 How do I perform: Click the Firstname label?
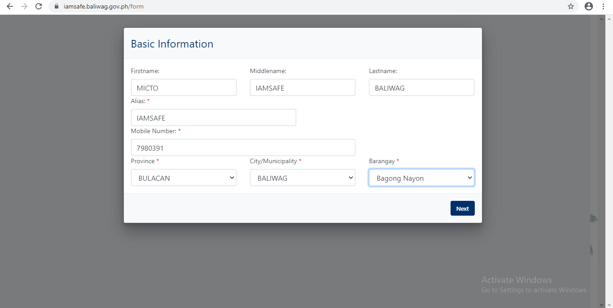click(x=145, y=71)
